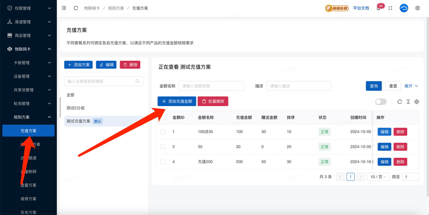Click the blue cloud avatar icon
Viewport: 429px width, 215px height.
tap(404, 8)
